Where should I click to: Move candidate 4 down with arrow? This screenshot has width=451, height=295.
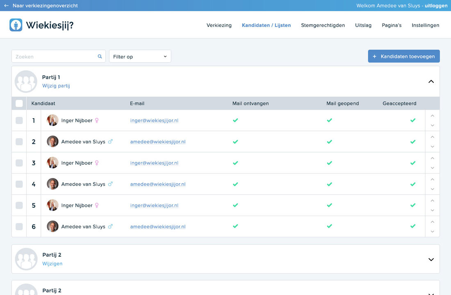(432, 189)
